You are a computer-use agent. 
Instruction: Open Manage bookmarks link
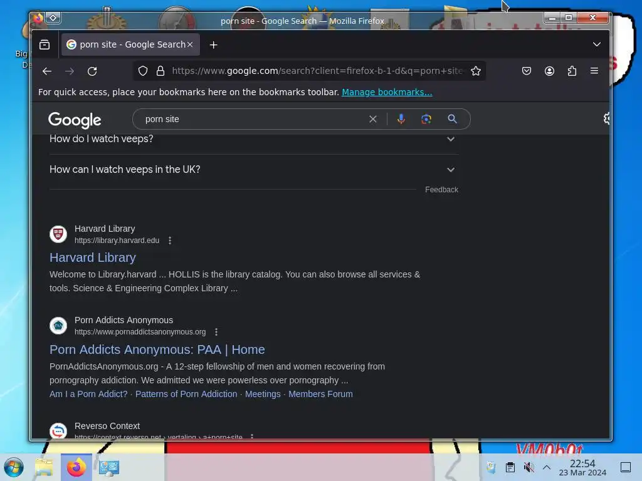[387, 93]
